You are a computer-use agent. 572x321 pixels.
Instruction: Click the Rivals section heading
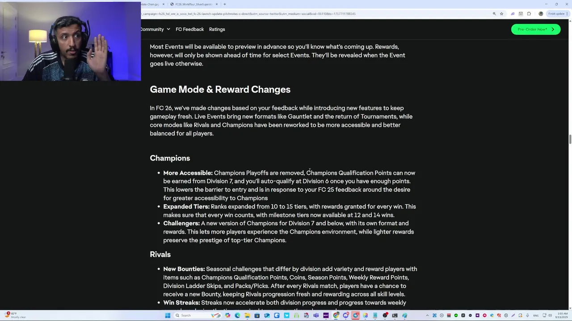coord(160,255)
